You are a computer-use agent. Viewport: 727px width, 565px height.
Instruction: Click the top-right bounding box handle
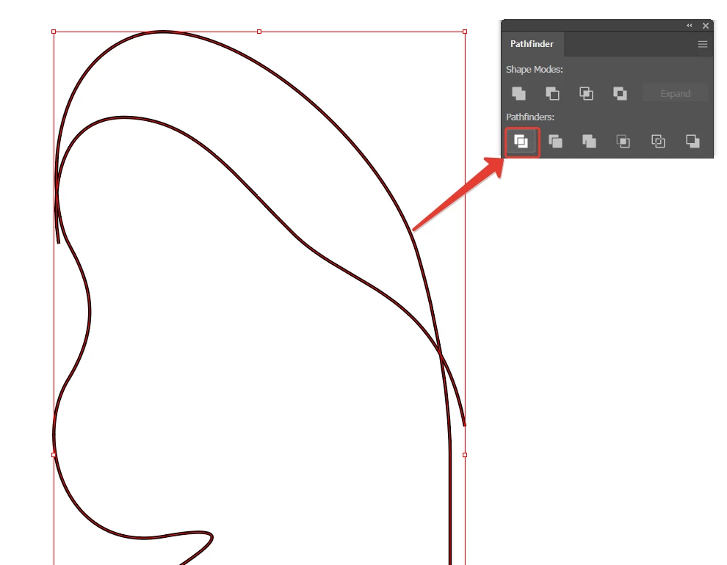point(465,32)
